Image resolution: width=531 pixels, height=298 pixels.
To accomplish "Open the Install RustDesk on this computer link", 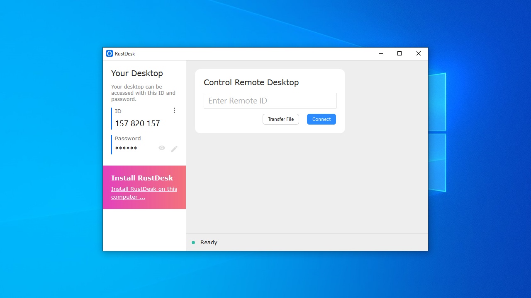I will pyautogui.click(x=144, y=193).
